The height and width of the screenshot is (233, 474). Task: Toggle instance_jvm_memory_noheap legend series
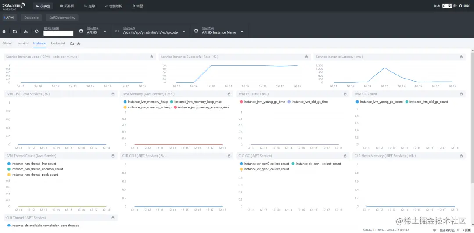(147, 107)
